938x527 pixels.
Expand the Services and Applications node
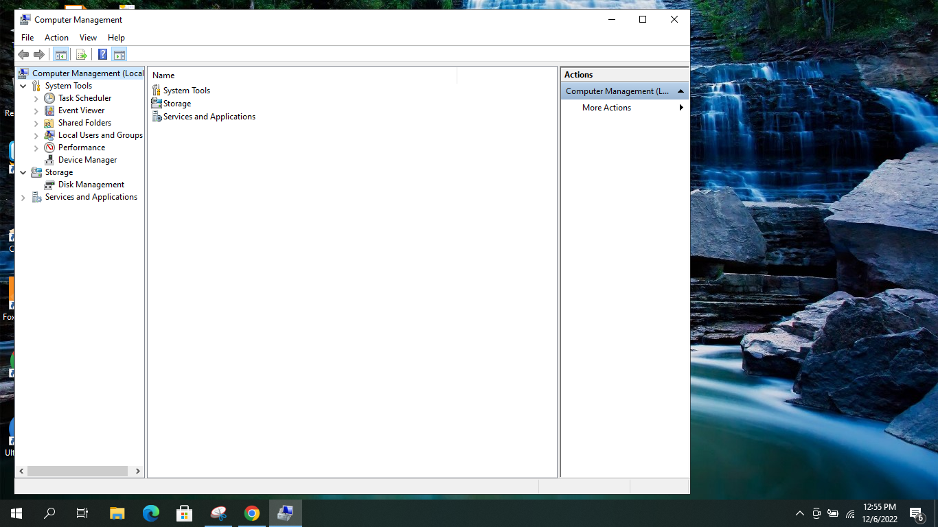point(23,198)
